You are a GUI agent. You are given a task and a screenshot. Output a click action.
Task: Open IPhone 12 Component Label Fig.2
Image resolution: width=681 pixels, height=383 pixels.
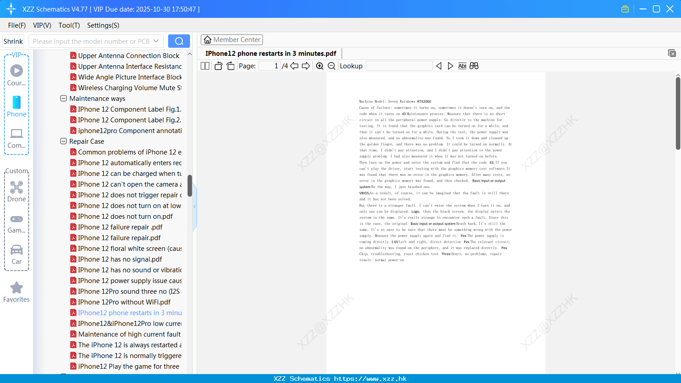pos(126,120)
